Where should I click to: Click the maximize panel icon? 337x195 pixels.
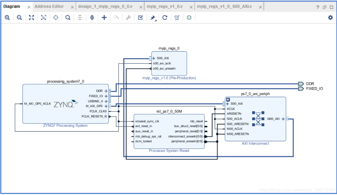tap(331, 7)
